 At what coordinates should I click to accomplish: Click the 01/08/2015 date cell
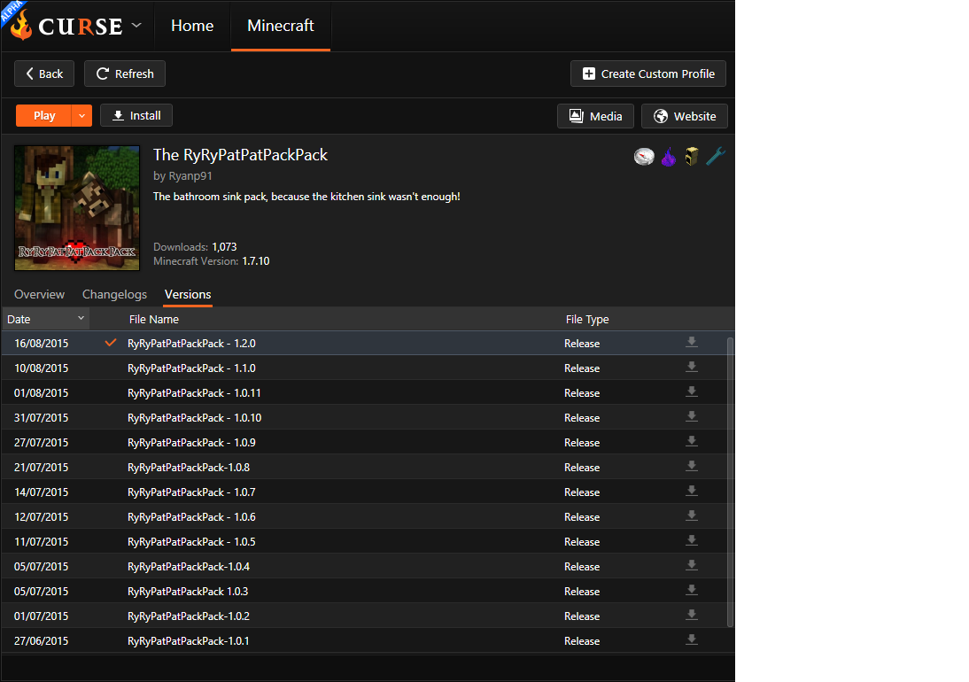click(42, 393)
